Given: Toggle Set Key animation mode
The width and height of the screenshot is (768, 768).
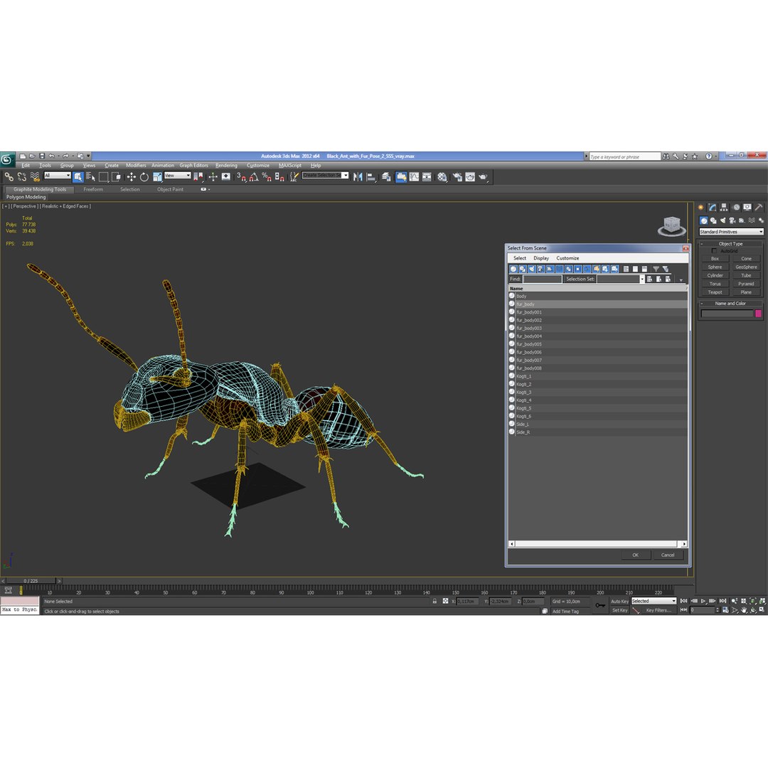Looking at the screenshot, I should 619,610.
